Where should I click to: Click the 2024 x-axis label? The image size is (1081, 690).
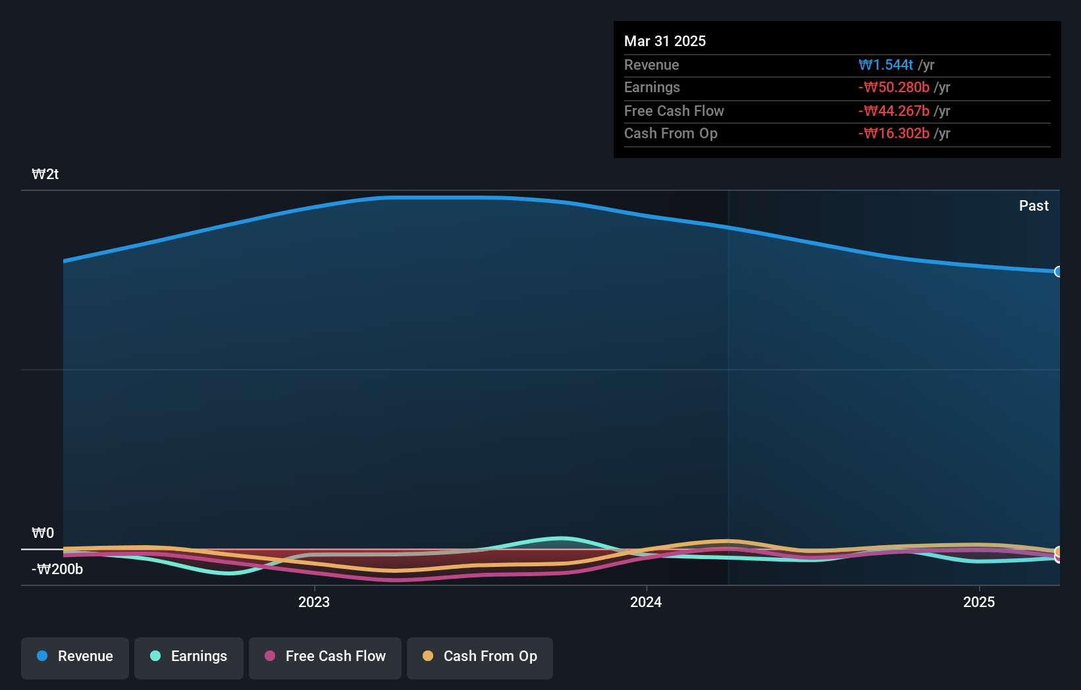pos(646,602)
